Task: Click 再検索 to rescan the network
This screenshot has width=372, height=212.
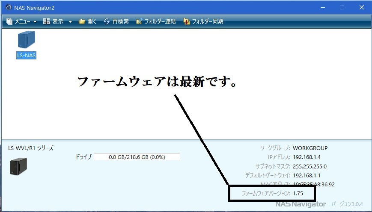Action: click(x=116, y=21)
